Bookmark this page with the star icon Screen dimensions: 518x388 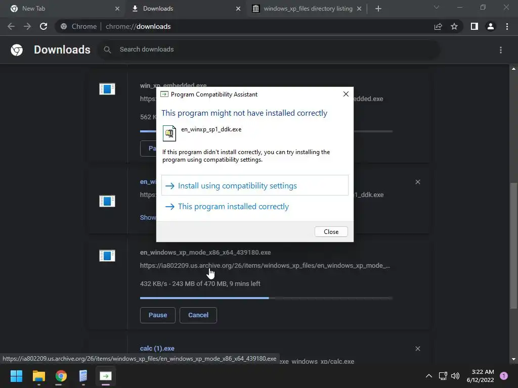point(454,26)
